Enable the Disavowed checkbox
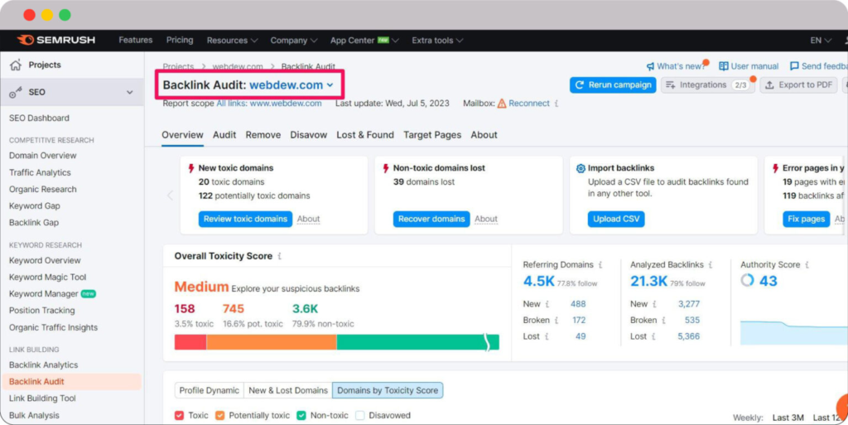This screenshot has height=425, width=848. pyautogui.click(x=359, y=415)
